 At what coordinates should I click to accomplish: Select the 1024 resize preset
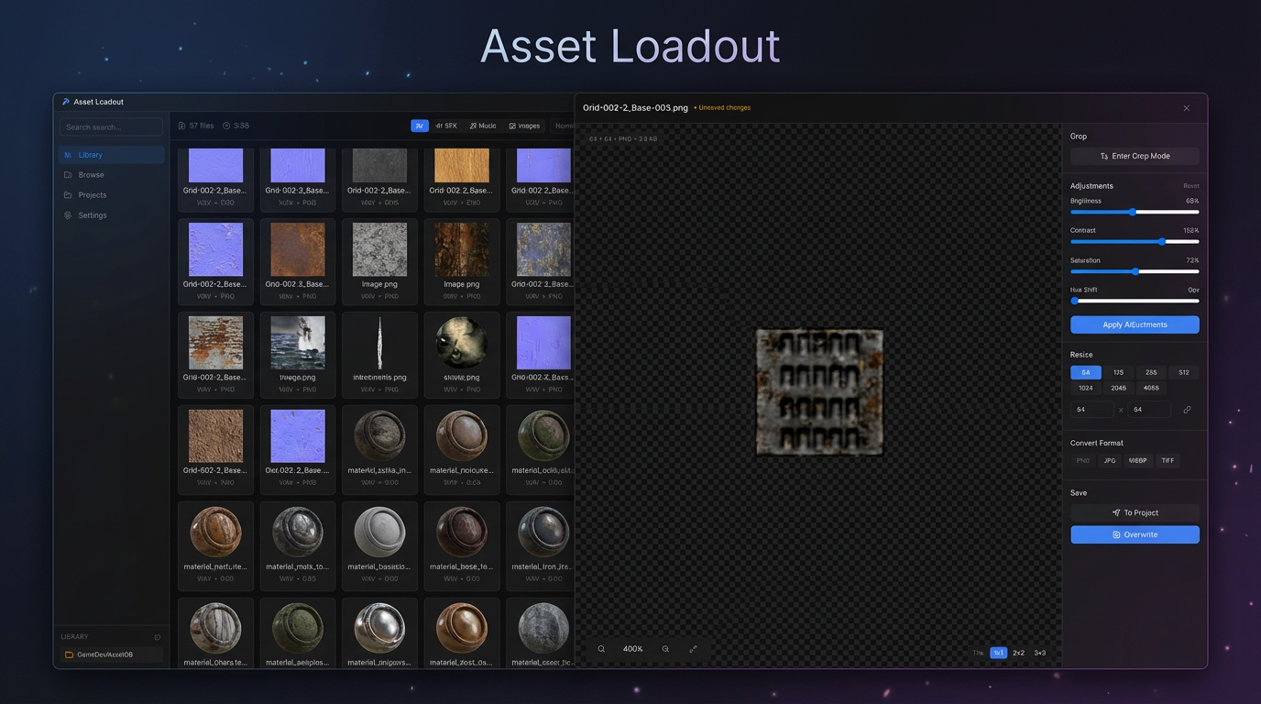click(x=1086, y=388)
